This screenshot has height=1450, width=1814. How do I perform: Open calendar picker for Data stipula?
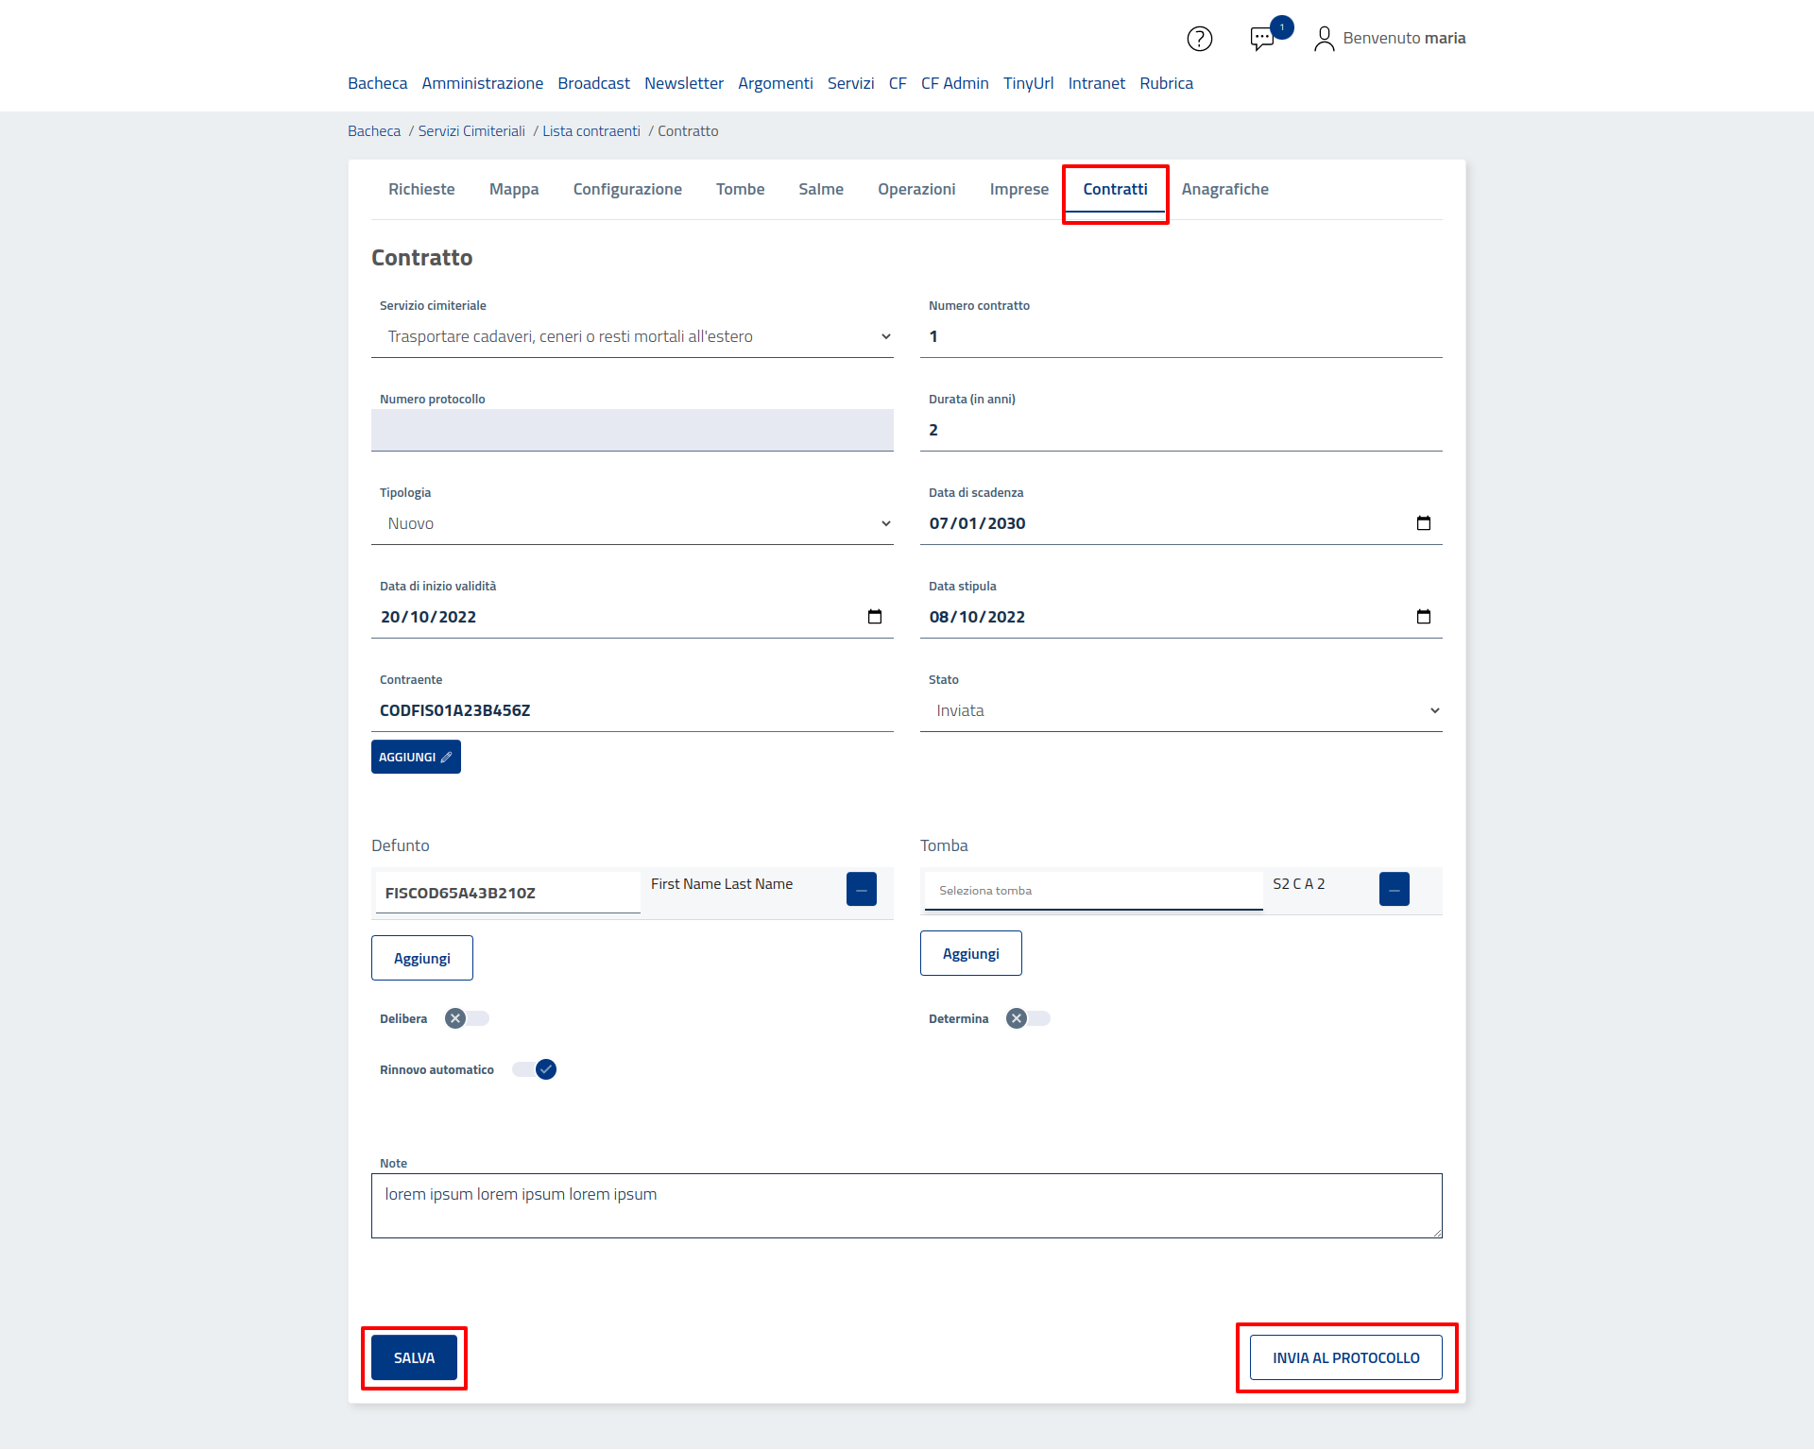tap(1423, 617)
